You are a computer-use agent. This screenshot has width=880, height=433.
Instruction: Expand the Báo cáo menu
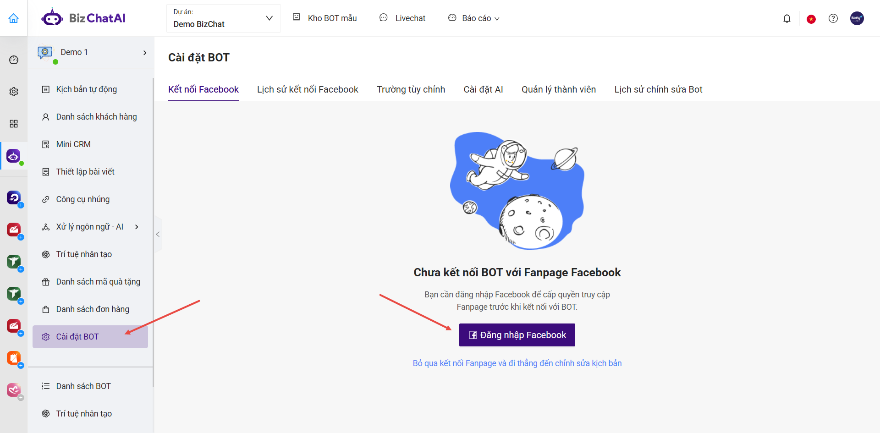tap(473, 18)
